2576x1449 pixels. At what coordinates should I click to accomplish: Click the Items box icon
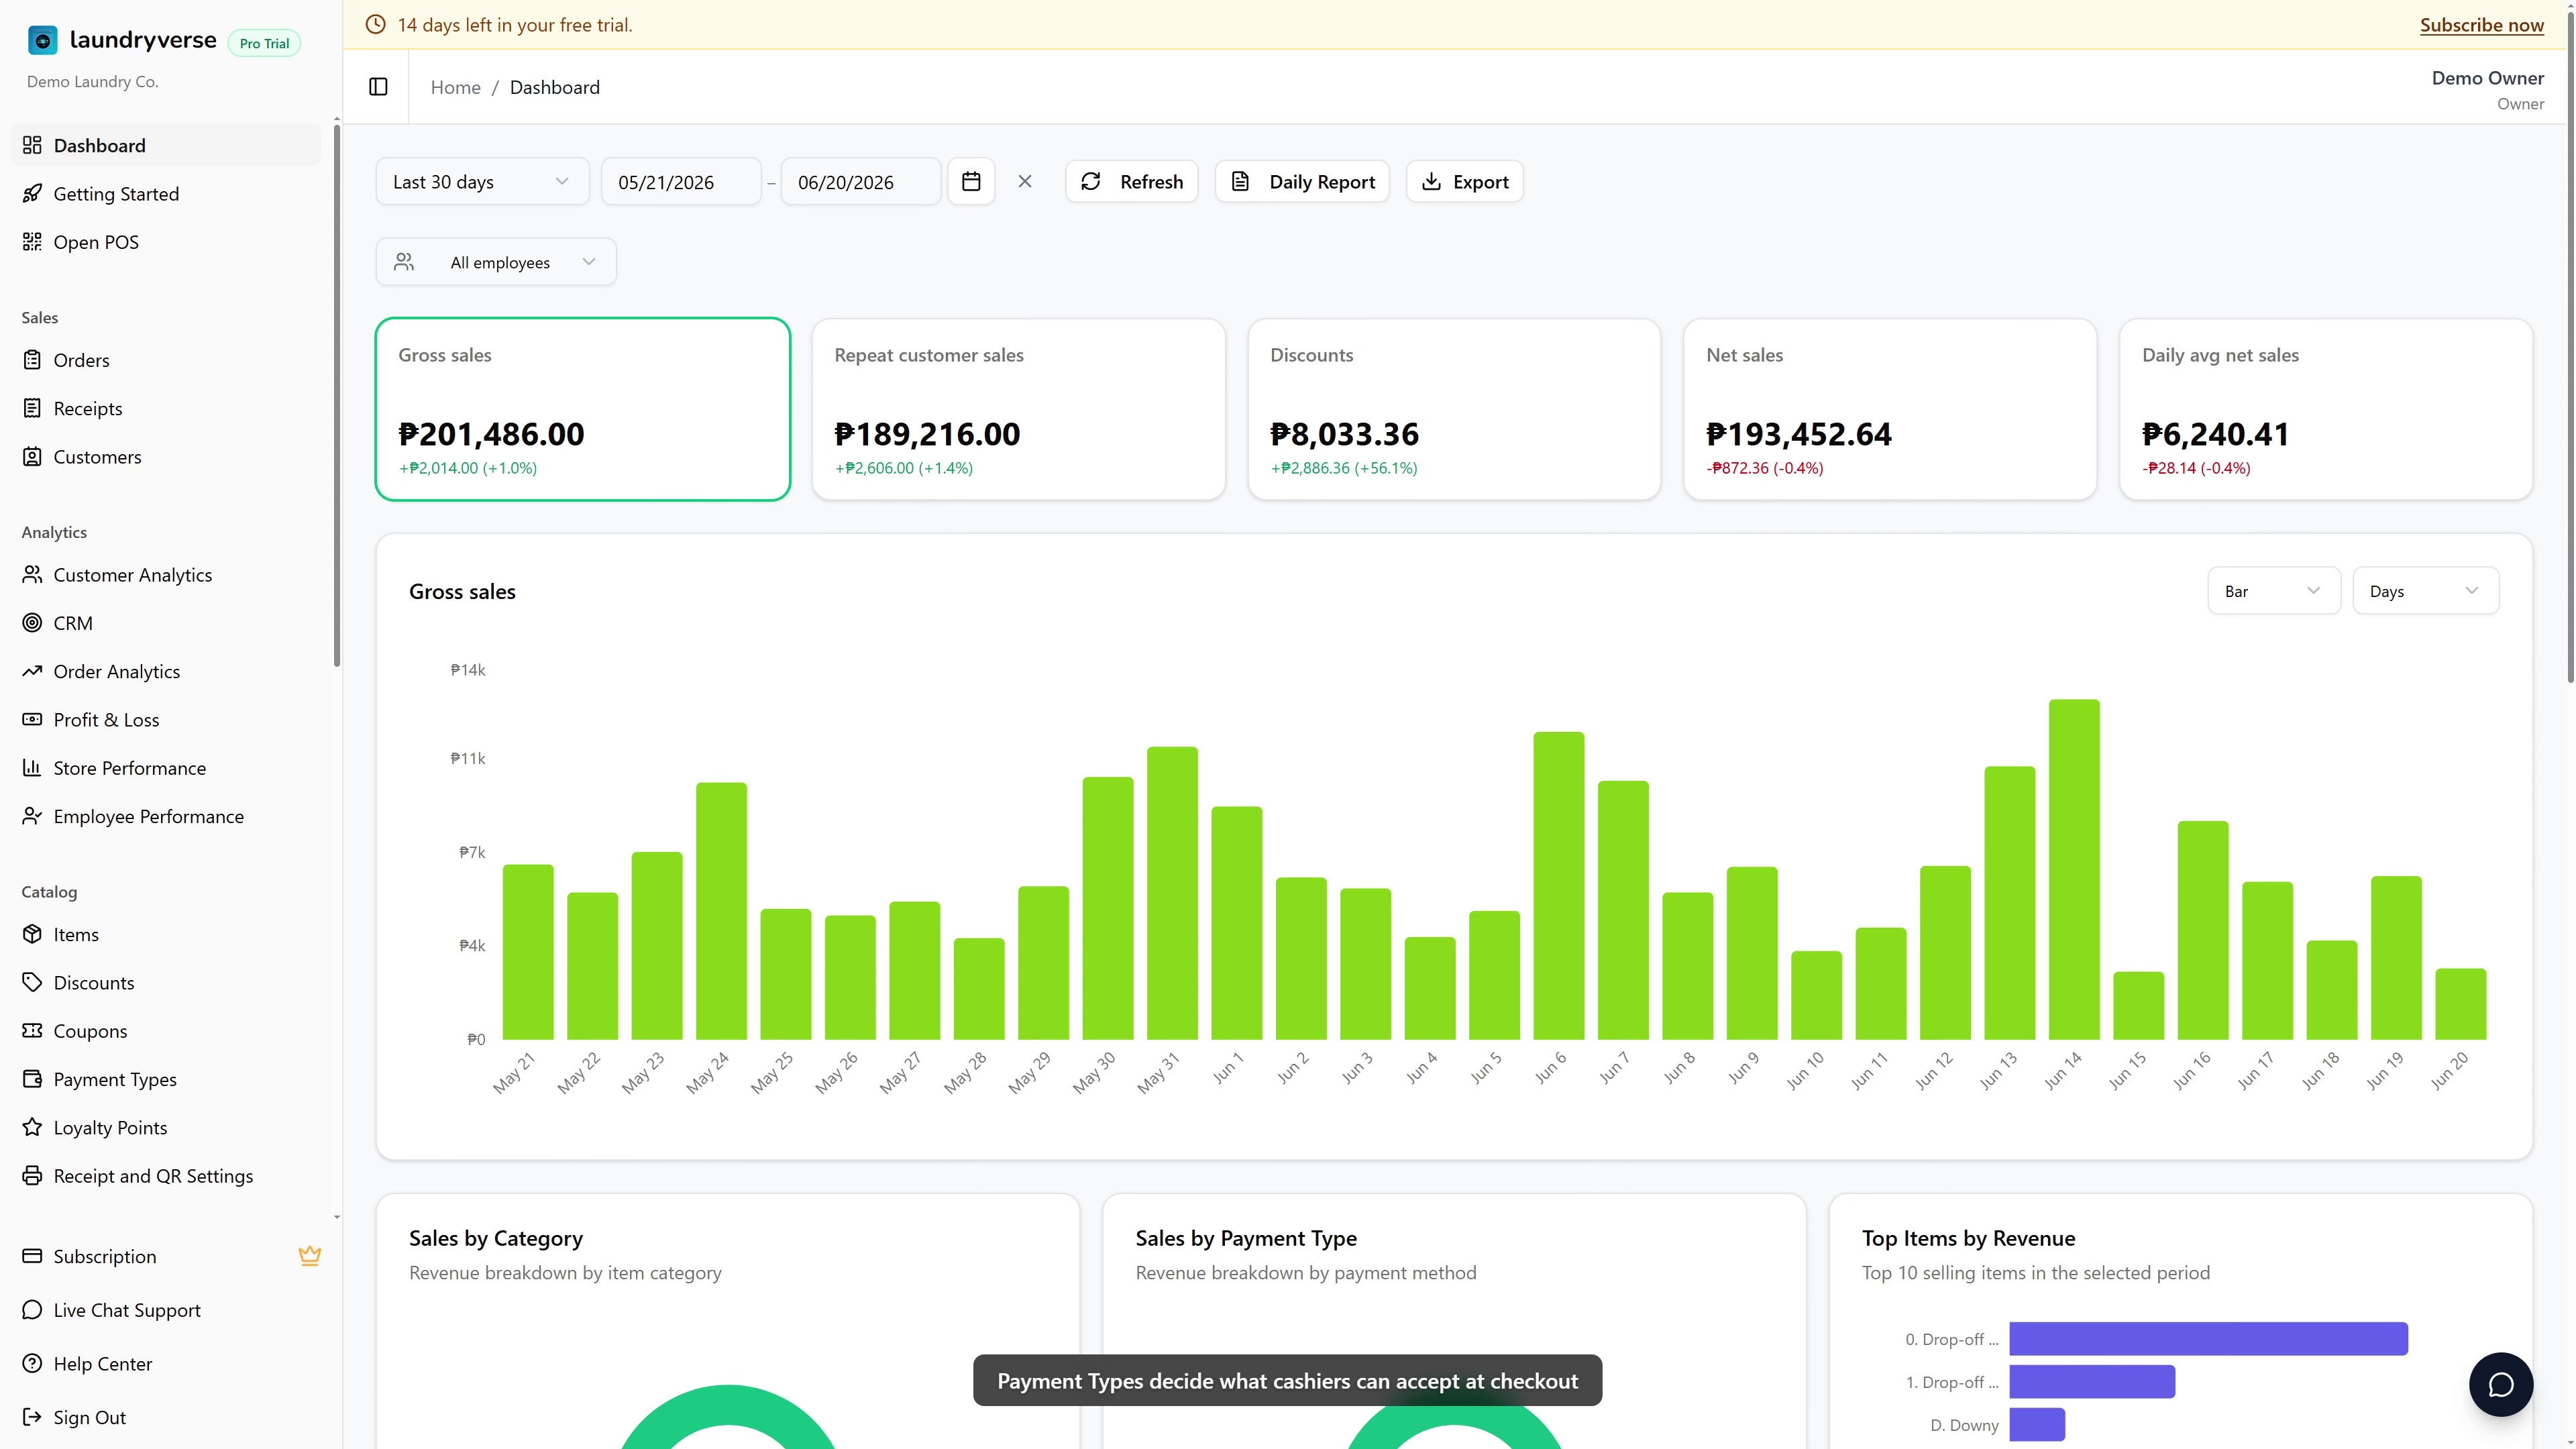coord(32,934)
